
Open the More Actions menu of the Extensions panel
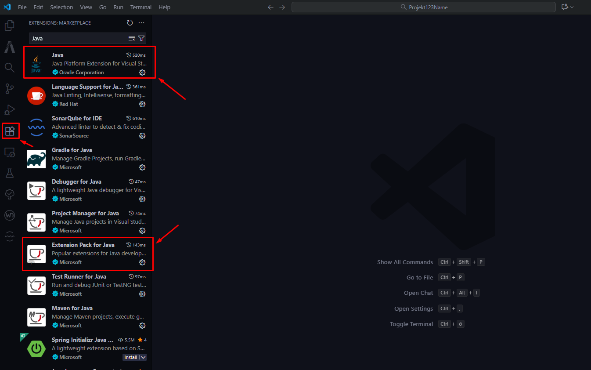click(x=141, y=22)
